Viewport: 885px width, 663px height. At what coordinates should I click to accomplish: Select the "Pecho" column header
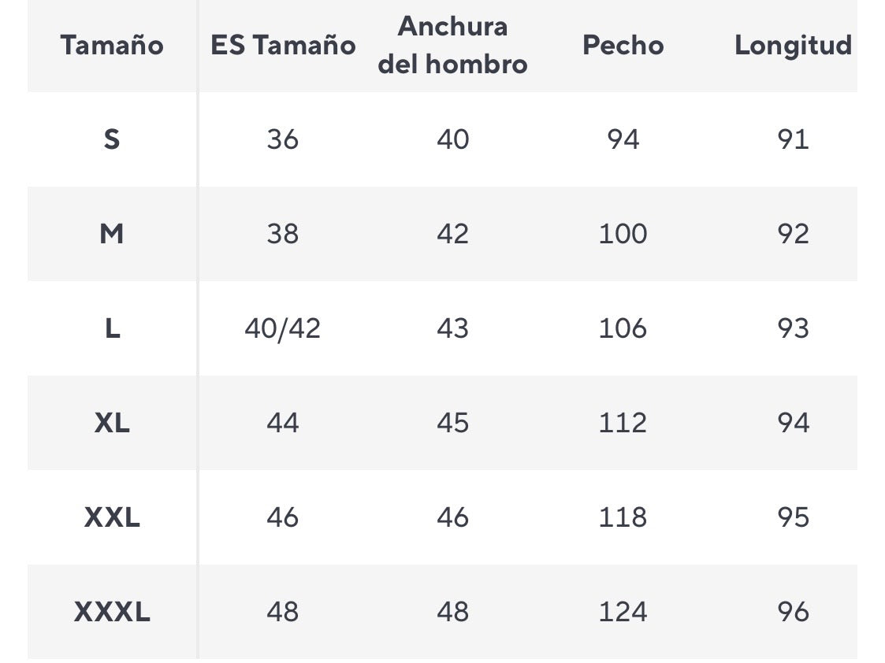623,46
